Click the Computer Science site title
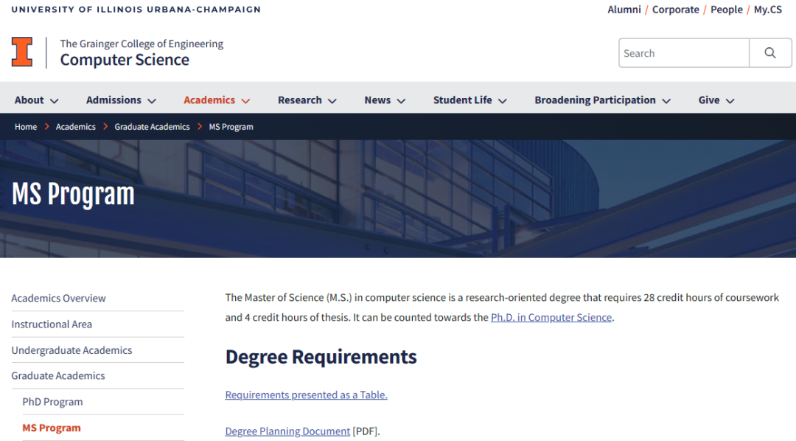Image resolution: width=796 pixels, height=441 pixels. pos(125,60)
